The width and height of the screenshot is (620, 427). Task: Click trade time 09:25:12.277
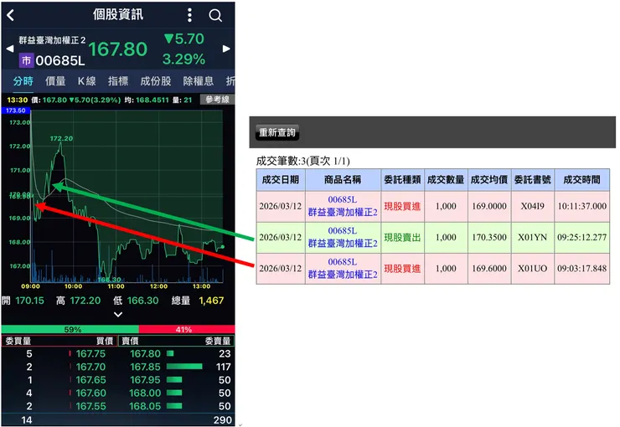coord(582,238)
